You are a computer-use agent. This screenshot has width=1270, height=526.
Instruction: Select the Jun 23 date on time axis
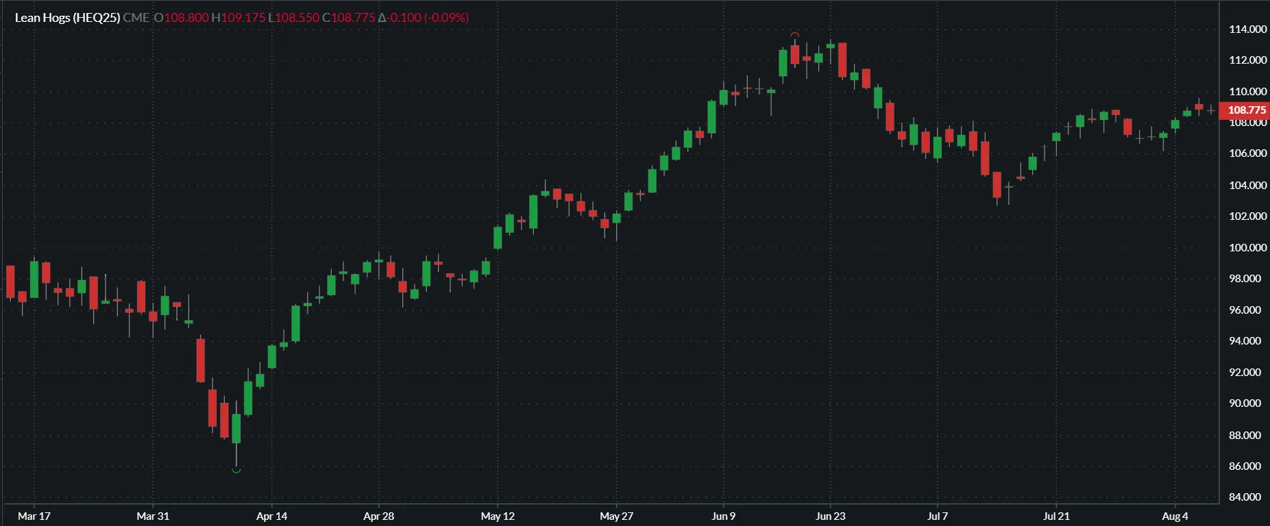(x=830, y=516)
